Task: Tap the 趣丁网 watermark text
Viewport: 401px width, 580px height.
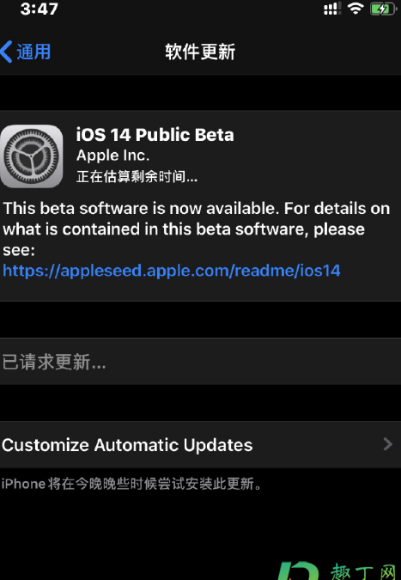Action: point(362,571)
